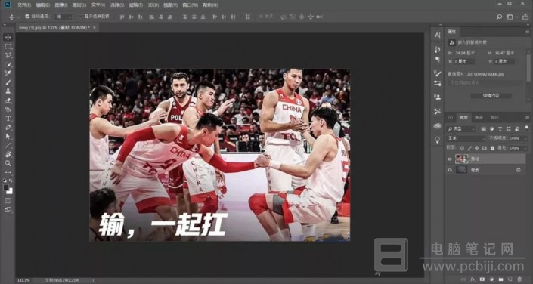The image size is (533, 284).
Task: Select the Pen tool
Action: click(8, 127)
